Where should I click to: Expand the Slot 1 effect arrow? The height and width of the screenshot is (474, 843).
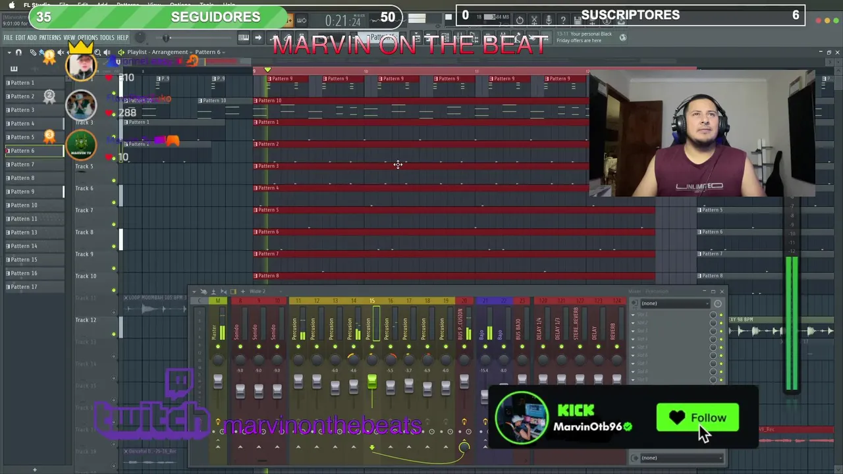pyautogui.click(x=634, y=315)
